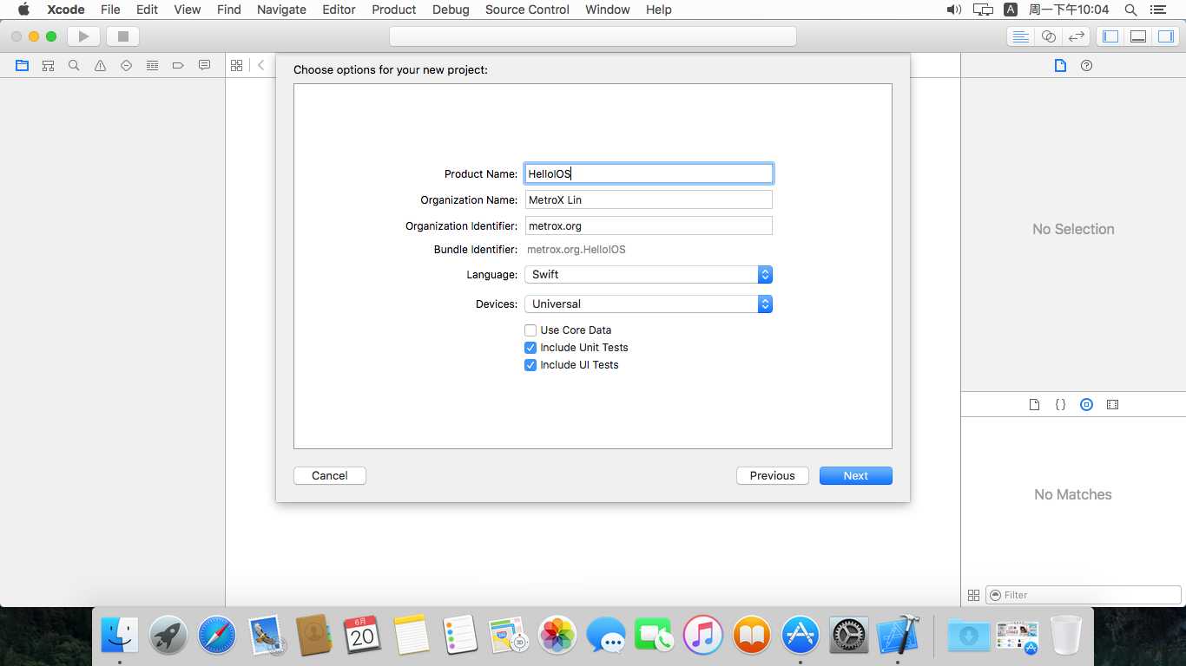This screenshot has width=1186, height=666.
Task: Open the Report navigator speech-bubble icon
Action: [x=204, y=65]
